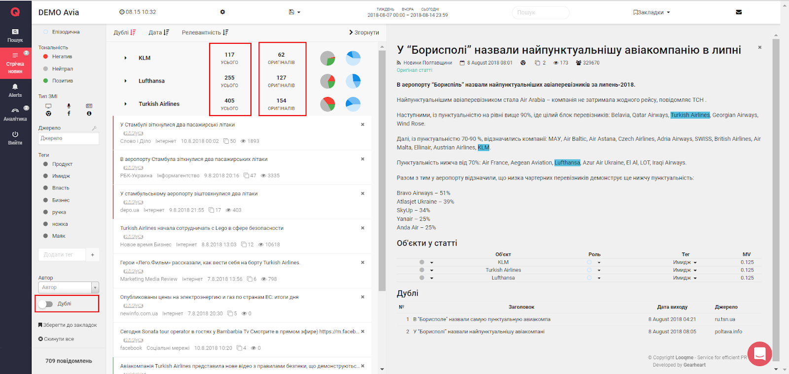Filter by info agency media icon
Viewport: 789px width, 374px height.
89,114
